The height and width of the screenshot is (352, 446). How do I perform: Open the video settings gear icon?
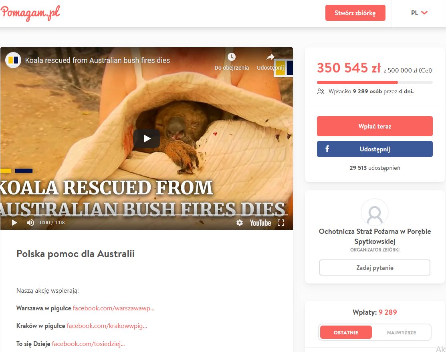tap(240, 223)
